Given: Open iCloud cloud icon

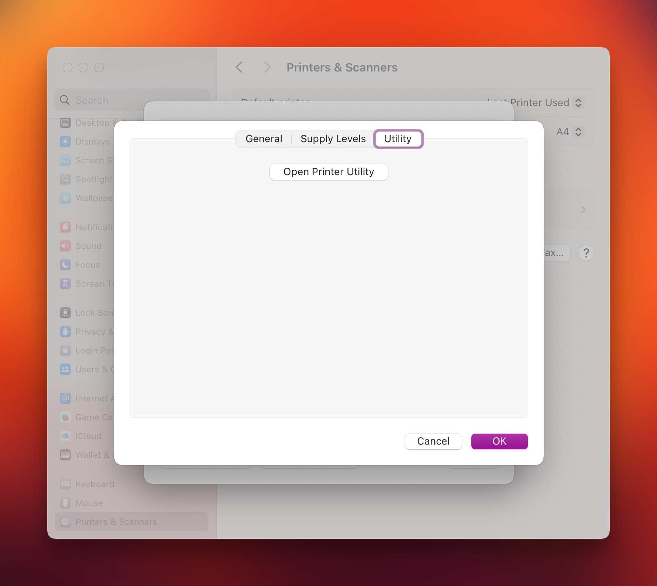Looking at the screenshot, I should point(65,436).
